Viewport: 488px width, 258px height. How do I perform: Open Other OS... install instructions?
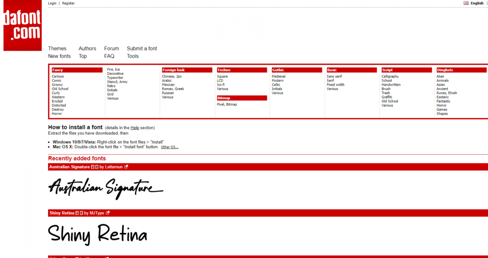[x=170, y=147]
